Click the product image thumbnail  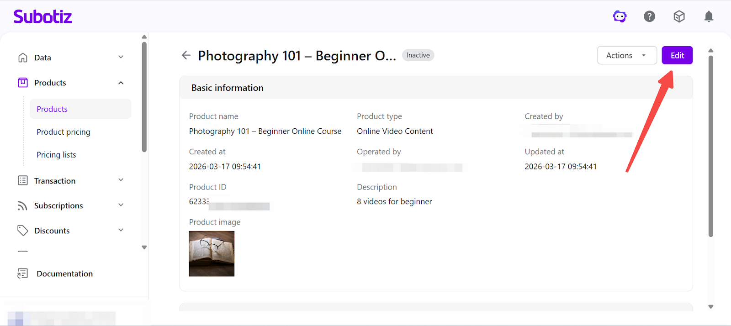(x=212, y=253)
